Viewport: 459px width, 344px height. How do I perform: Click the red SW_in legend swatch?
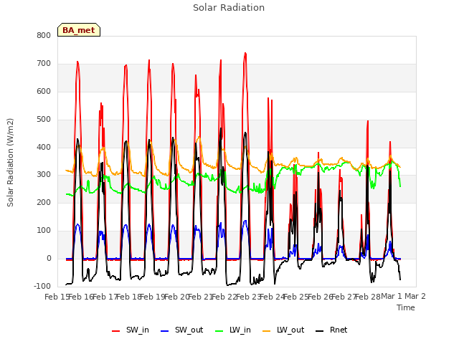116,331
